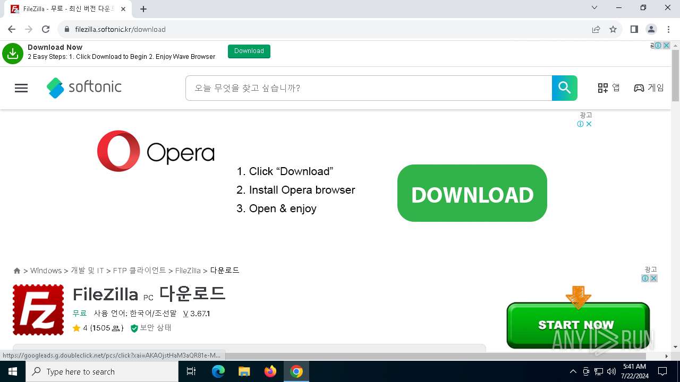Click the page scrollbar down arrow
Image resolution: width=680 pixels, height=382 pixels.
pos(675,347)
